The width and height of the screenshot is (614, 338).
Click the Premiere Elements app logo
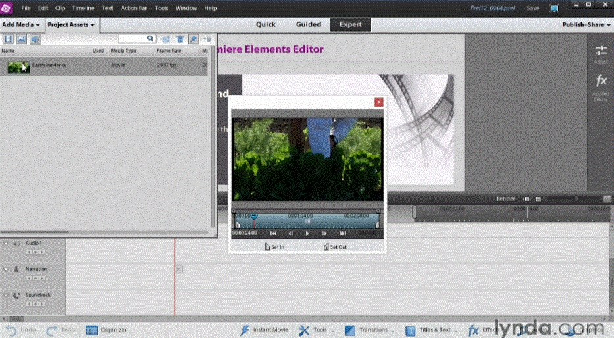[x=7, y=8]
